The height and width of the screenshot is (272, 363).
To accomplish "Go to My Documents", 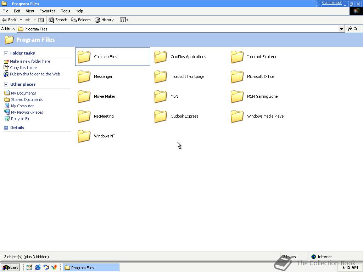I will pos(23,93).
